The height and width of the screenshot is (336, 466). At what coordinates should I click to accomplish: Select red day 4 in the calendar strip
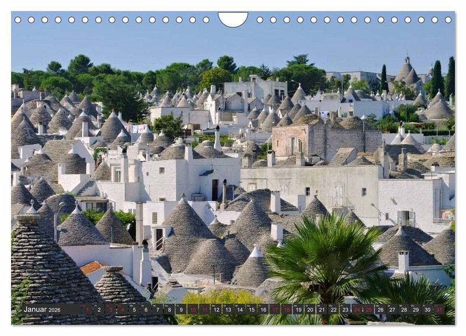[x=122, y=309]
